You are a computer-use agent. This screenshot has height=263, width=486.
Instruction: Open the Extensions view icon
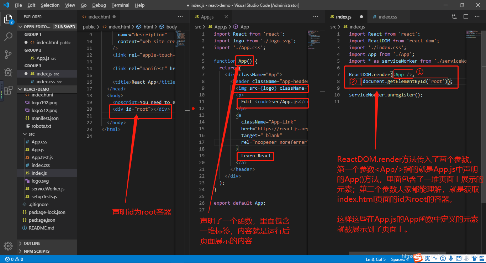pyautogui.click(x=8, y=90)
